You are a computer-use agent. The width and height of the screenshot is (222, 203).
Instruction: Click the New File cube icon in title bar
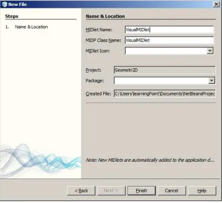(x=5, y=4)
